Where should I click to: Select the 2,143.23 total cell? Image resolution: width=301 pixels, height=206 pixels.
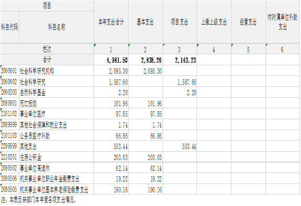point(180,60)
